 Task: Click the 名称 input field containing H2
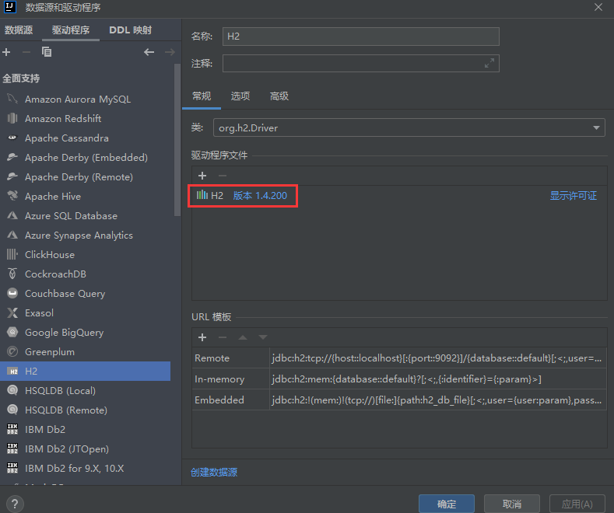(x=360, y=37)
